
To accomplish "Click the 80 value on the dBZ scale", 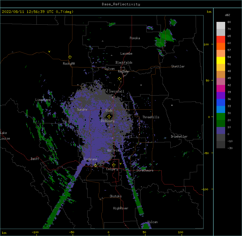I will click(229, 22).
